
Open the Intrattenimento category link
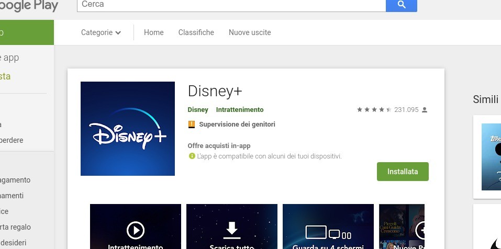240,110
